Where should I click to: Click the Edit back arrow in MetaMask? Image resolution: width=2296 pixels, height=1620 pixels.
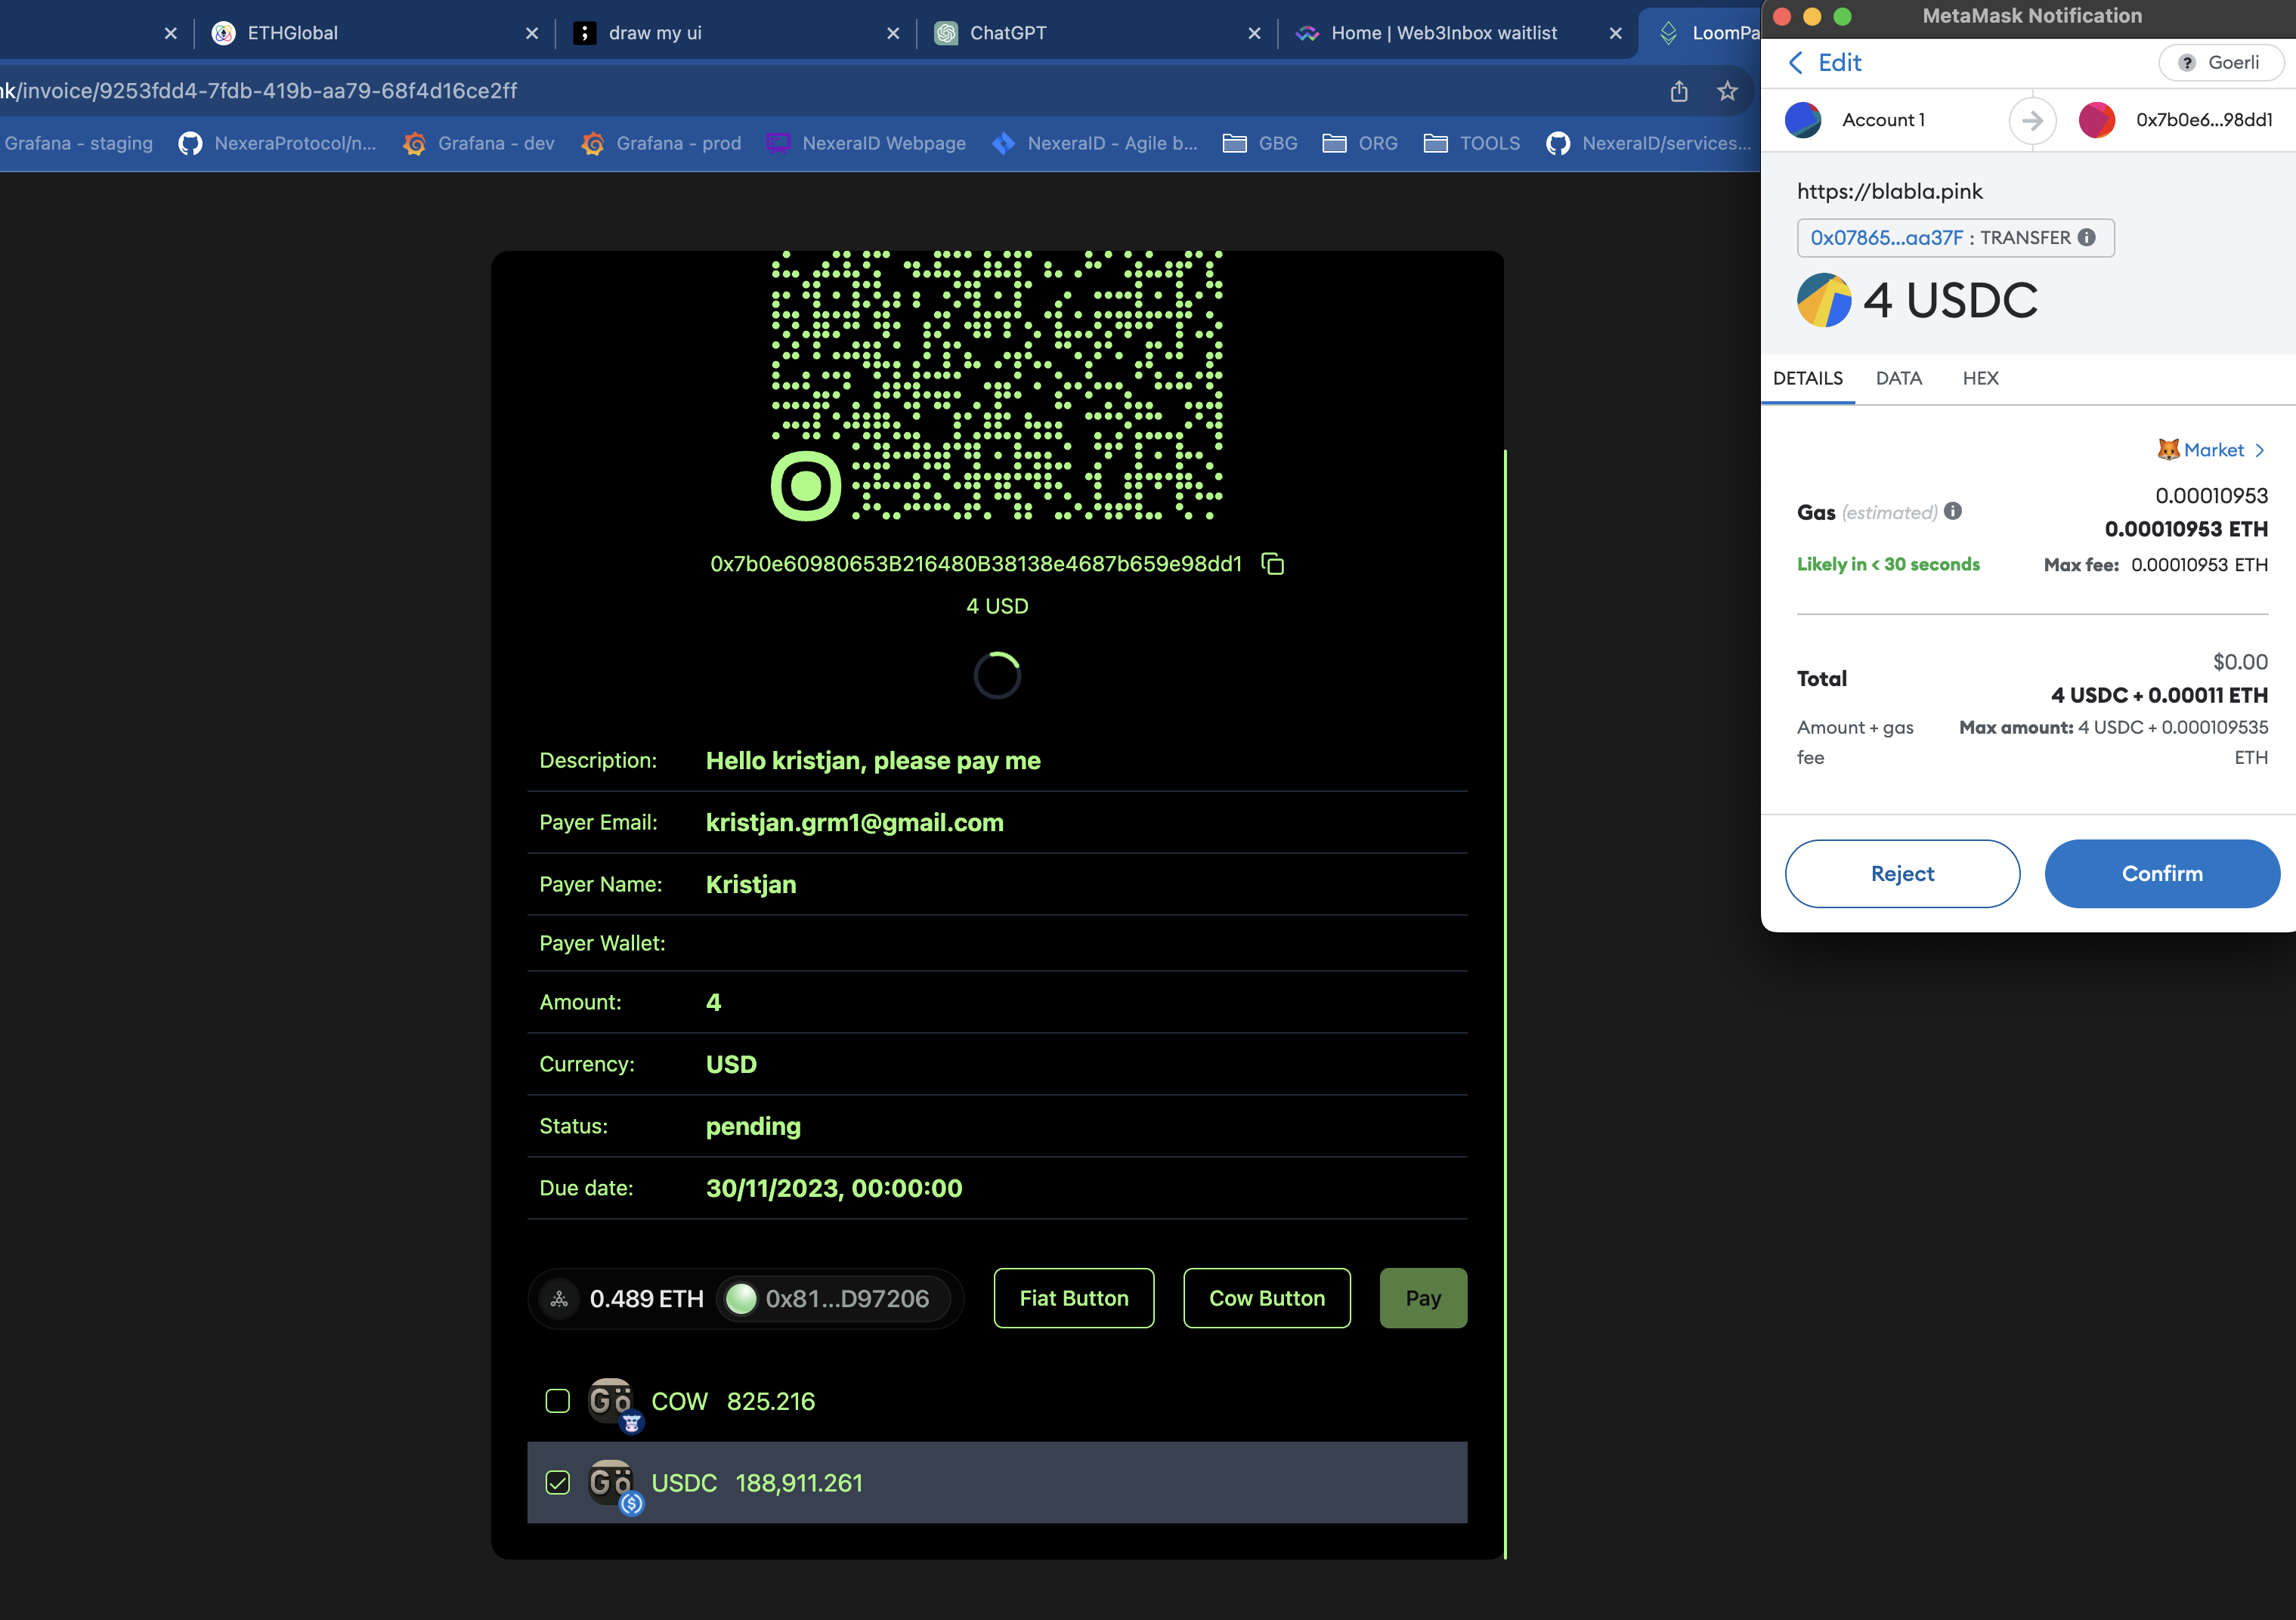coord(1796,63)
